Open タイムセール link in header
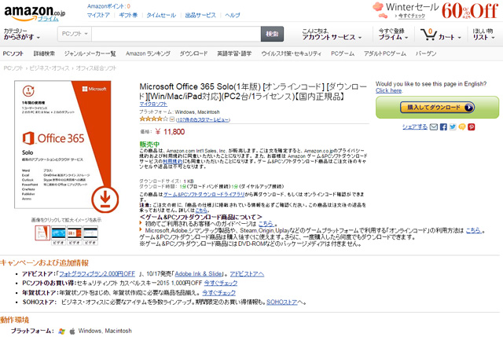503x337 pixels. [161, 15]
